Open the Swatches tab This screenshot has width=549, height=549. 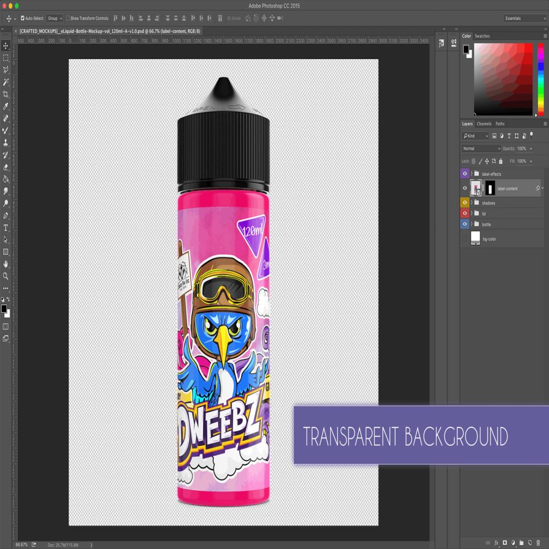pyautogui.click(x=483, y=36)
